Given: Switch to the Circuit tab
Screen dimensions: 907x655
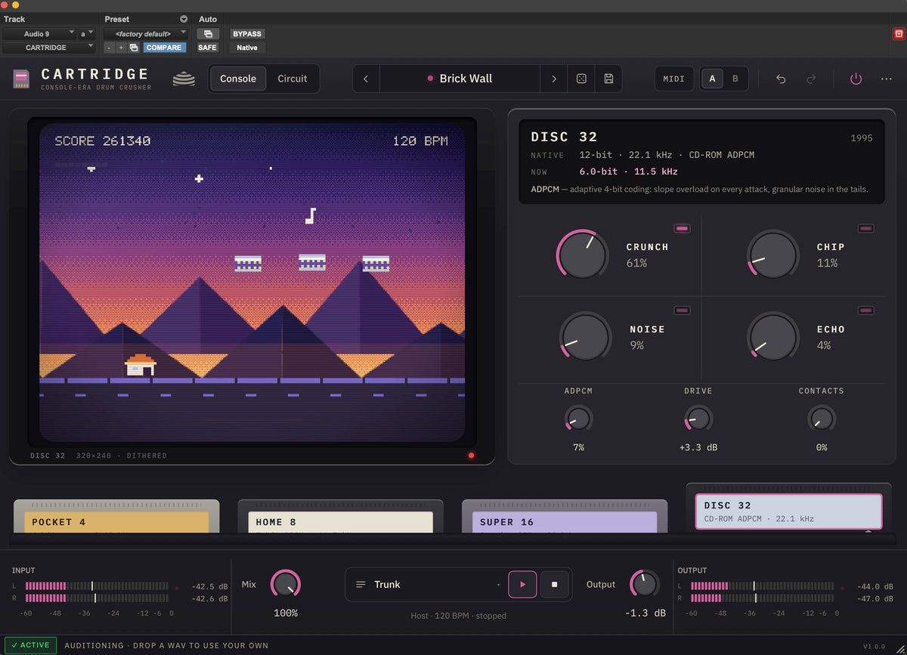Looking at the screenshot, I should (293, 79).
